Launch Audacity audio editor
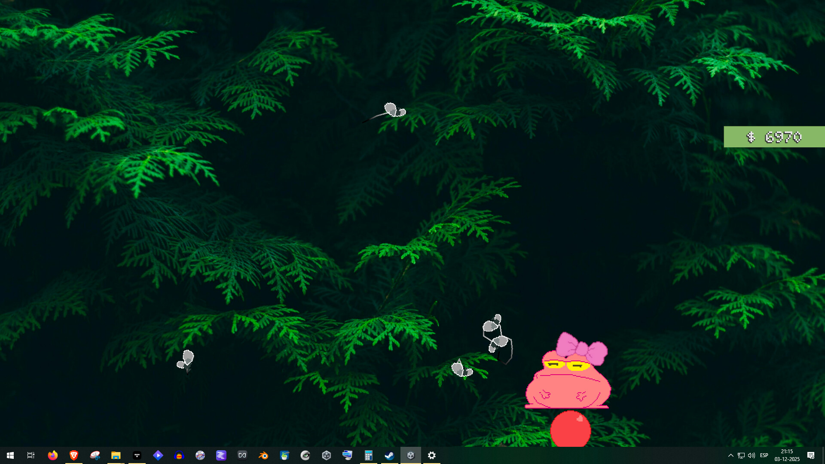This screenshot has width=825, height=464. [179, 455]
